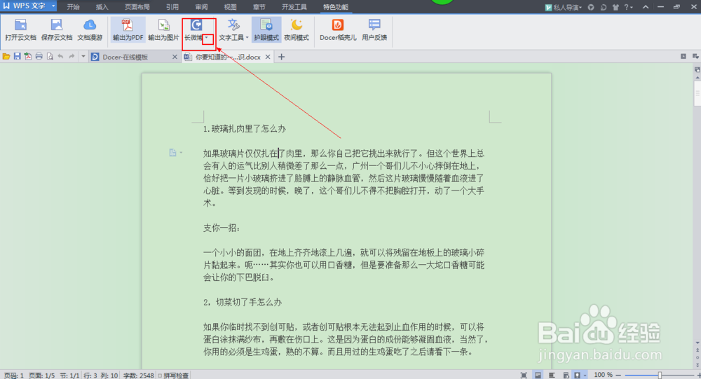
Task: Click the long Weibo (长微博) icon
Action: [196, 25]
